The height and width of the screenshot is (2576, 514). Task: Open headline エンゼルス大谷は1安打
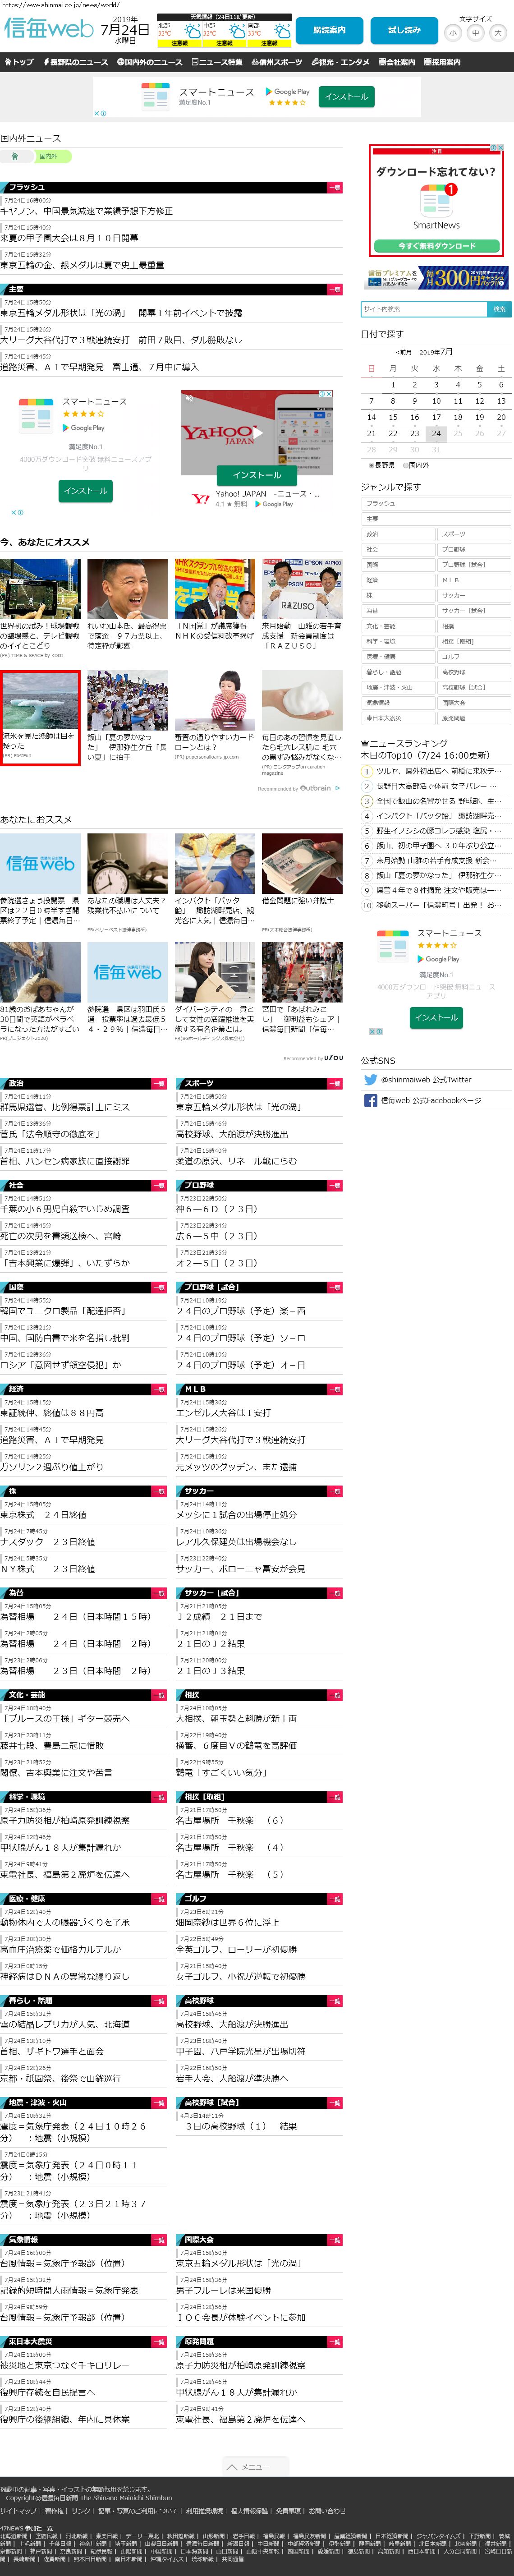(223, 1414)
